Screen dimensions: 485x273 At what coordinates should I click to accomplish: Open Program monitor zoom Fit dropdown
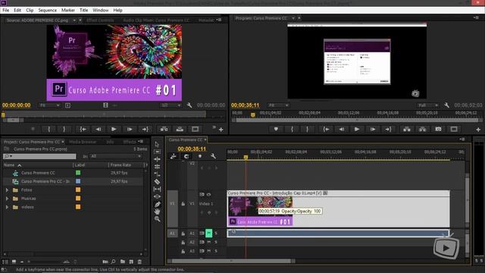[x=278, y=105]
